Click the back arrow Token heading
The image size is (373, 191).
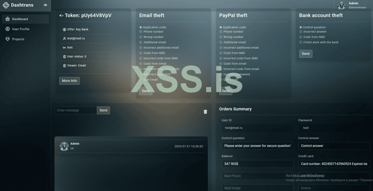(x=85, y=15)
